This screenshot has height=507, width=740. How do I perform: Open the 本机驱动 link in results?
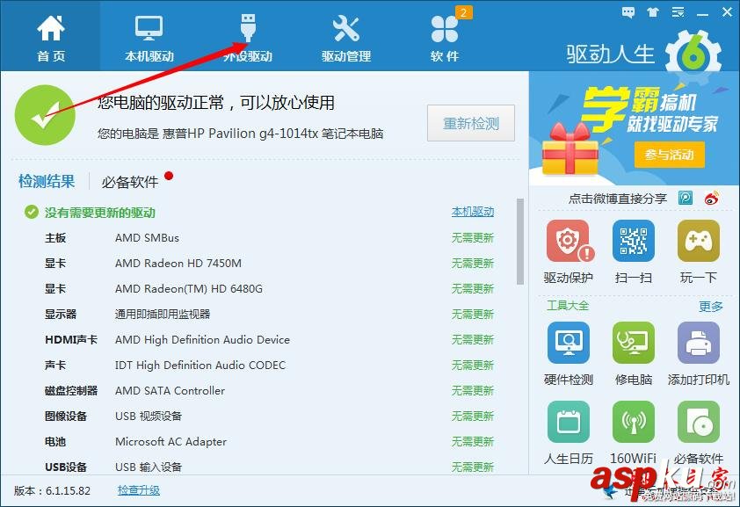[x=473, y=213]
